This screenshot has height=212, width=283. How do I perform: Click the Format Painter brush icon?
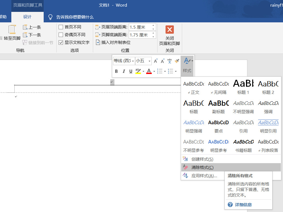point(177,61)
